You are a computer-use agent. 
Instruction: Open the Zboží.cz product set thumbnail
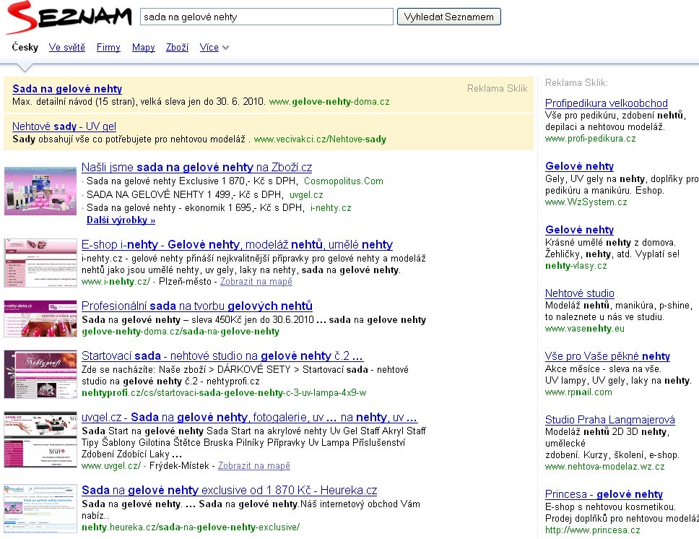tap(40, 191)
